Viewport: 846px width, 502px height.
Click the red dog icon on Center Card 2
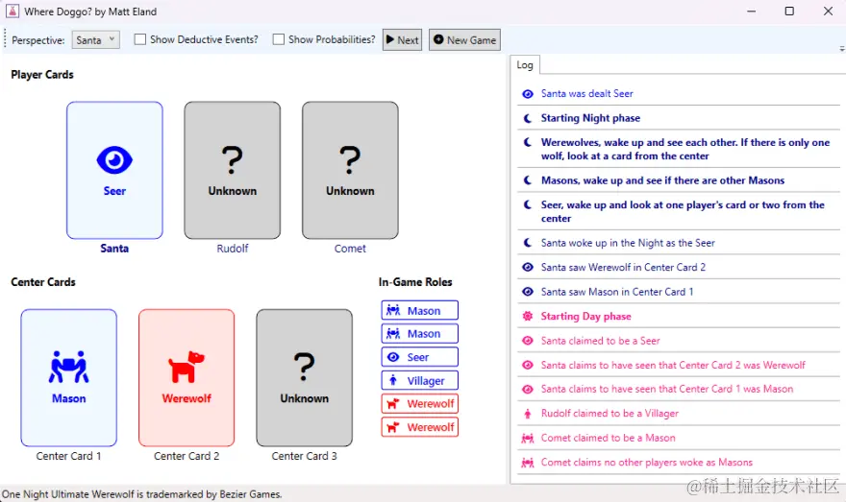click(187, 367)
